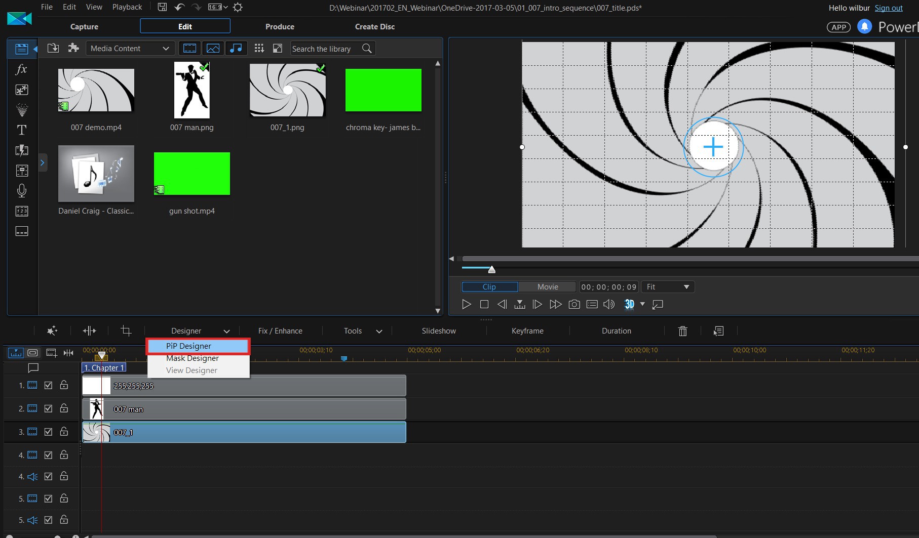Click the Crop icon above timeline
The width and height of the screenshot is (919, 538).
(126, 331)
